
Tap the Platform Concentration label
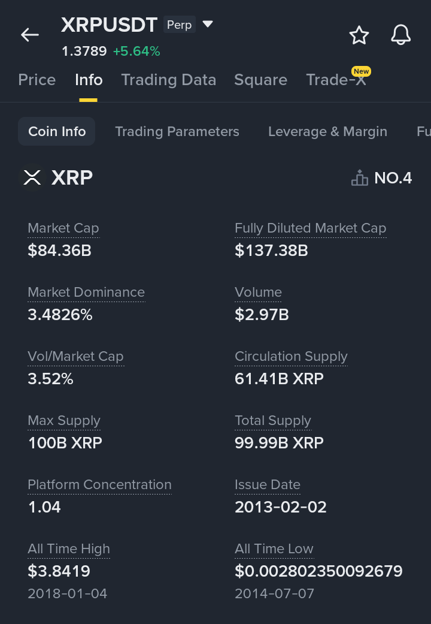point(99,485)
